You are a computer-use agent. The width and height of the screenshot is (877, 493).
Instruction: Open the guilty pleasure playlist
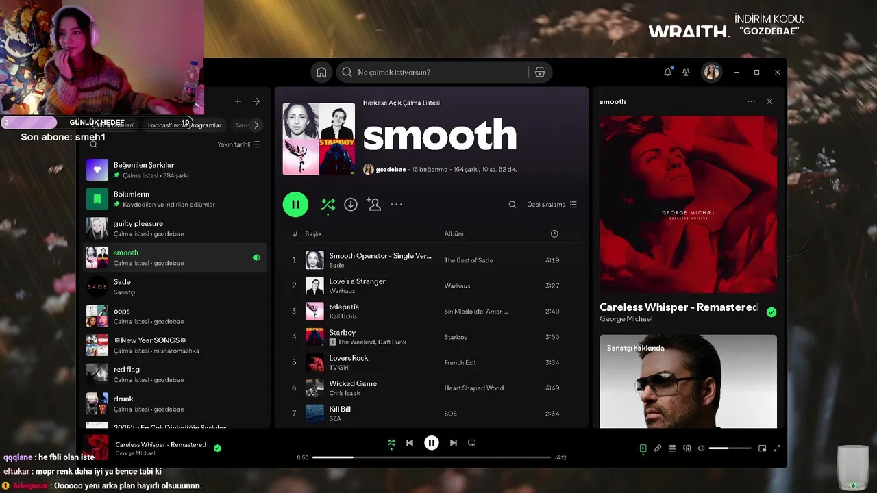click(x=175, y=228)
